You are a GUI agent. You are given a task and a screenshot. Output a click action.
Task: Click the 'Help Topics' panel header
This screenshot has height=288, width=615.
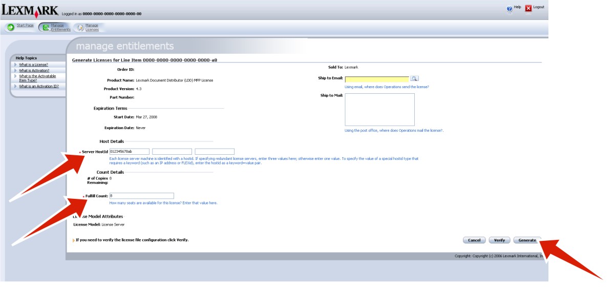(26, 58)
